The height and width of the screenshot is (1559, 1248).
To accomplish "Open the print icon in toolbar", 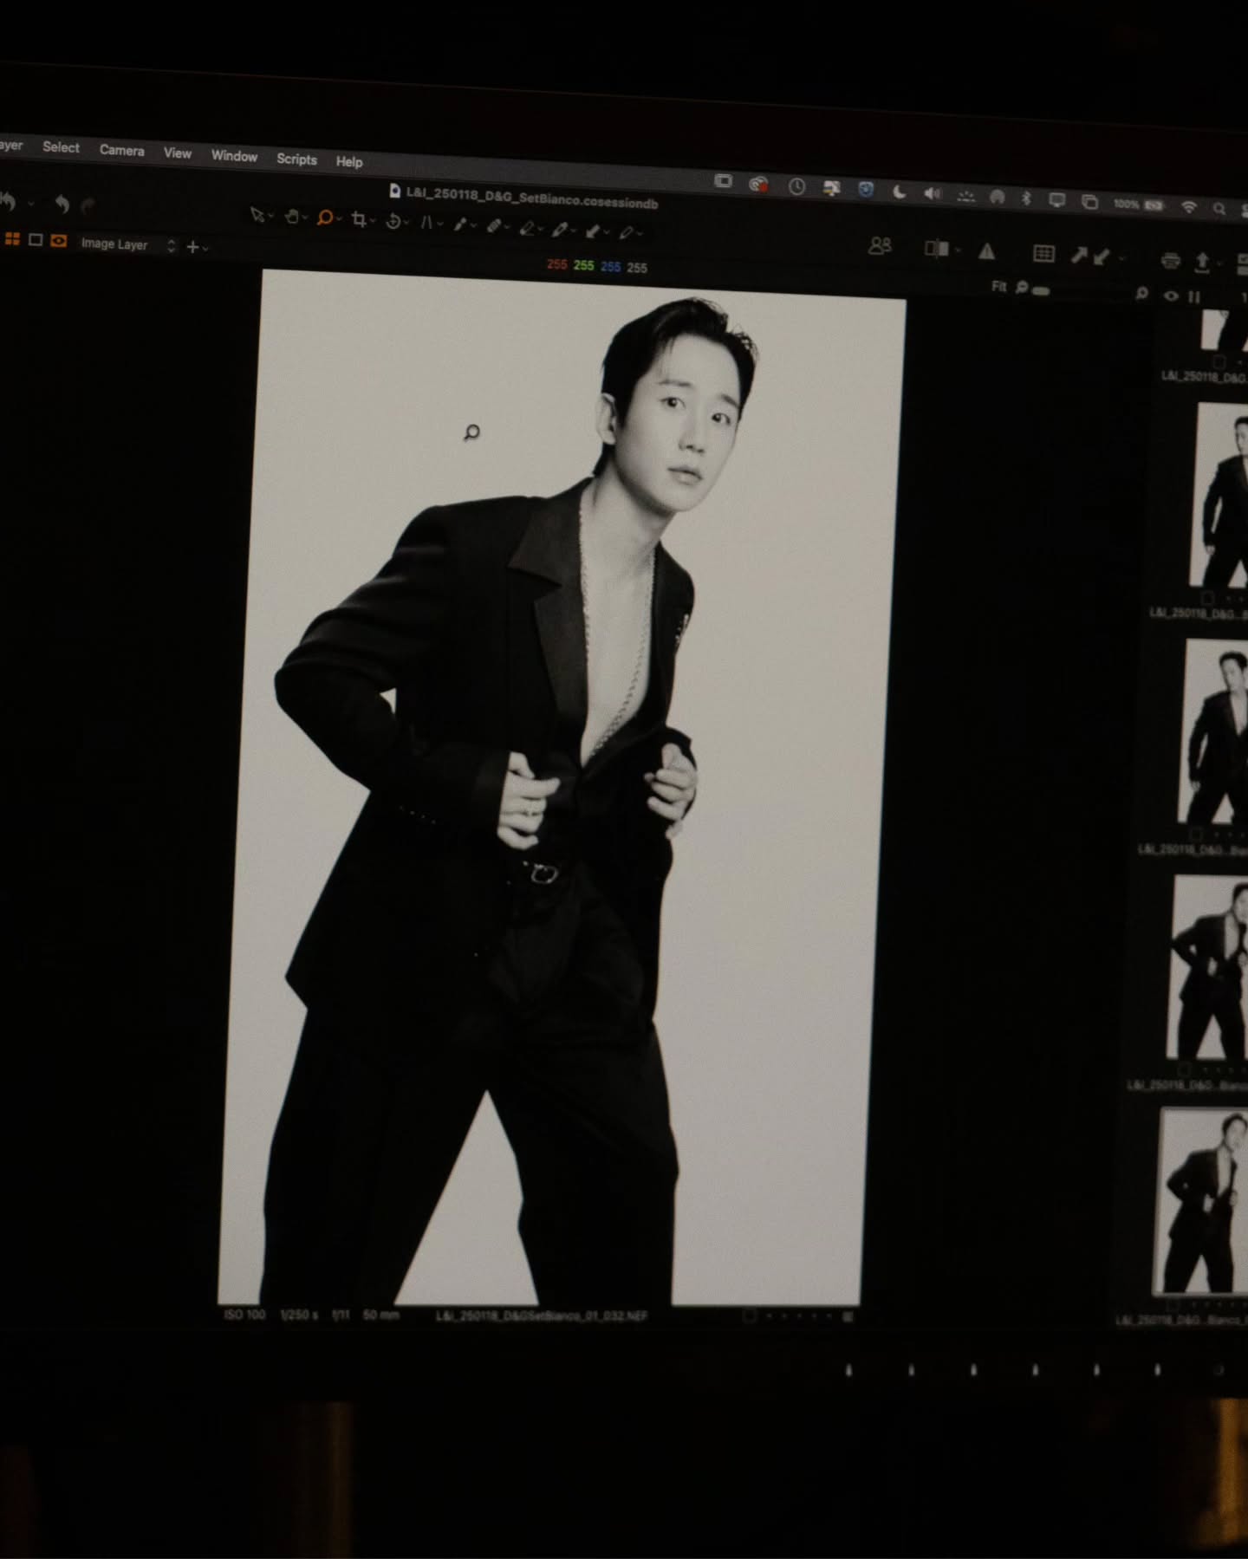I will (x=1170, y=260).
